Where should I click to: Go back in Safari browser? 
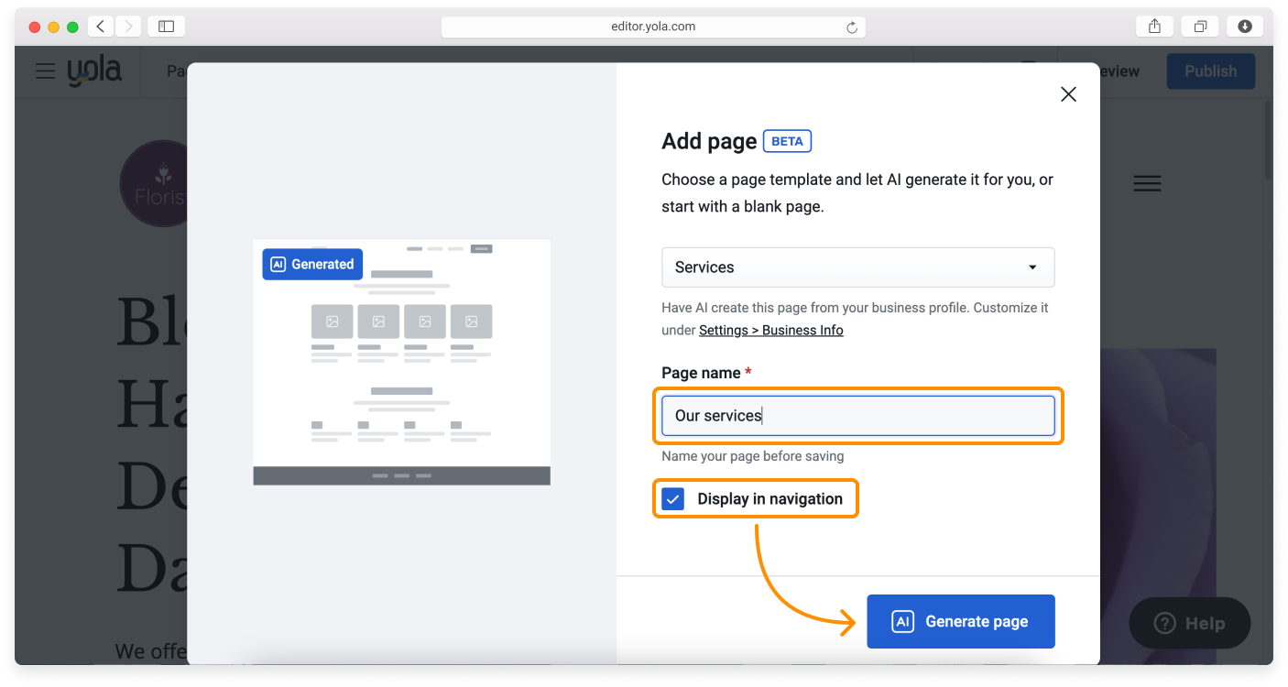point(101,27)
